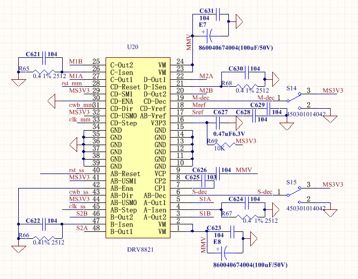Viewport: 358px width, 279px height.
Task: Select the M2B net label
Action: point(206,91)
